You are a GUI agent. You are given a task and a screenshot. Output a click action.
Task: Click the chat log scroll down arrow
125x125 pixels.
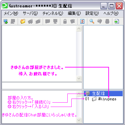click(79, 78)
